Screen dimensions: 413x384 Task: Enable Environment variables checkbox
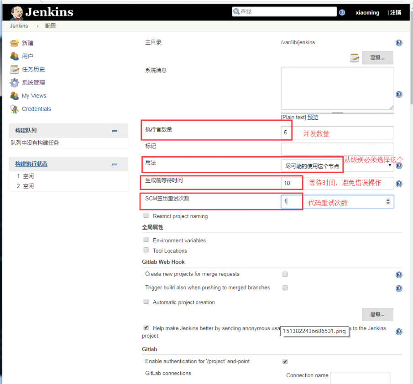(x=146, y=240)
